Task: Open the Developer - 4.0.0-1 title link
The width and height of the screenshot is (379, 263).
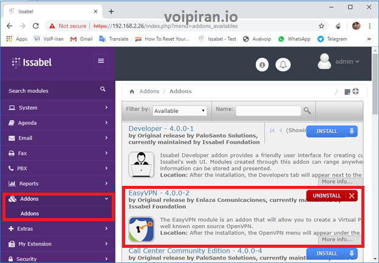Action: (x=161, y=128)
